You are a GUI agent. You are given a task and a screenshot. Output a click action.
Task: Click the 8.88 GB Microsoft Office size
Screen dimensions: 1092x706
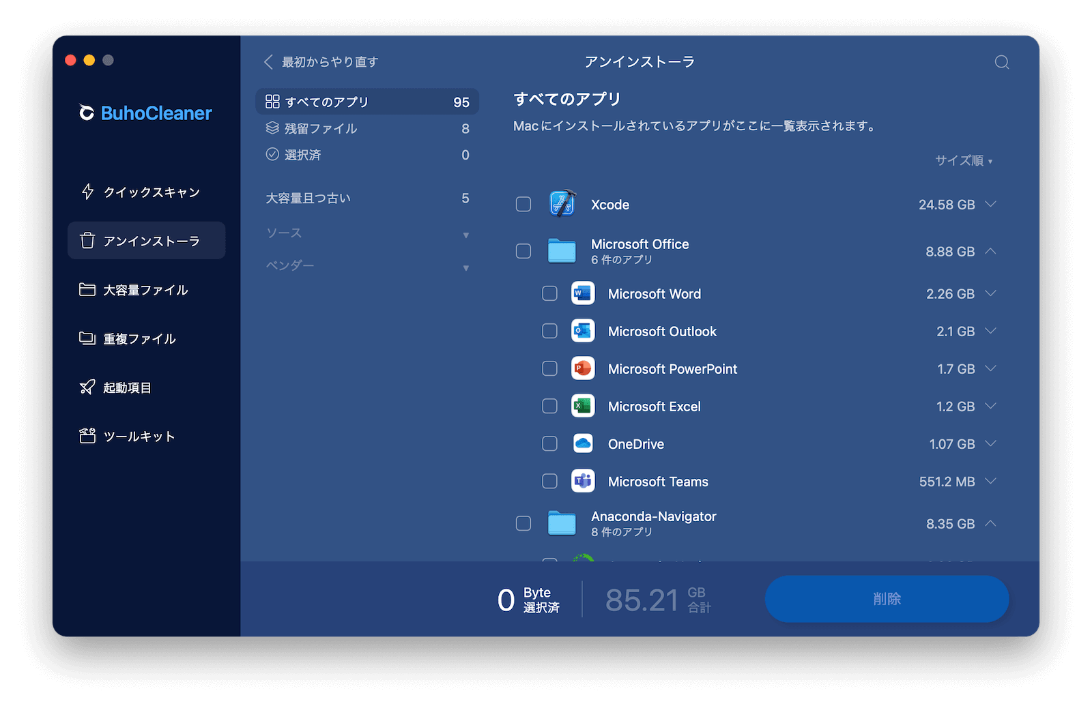tap(950, 251)
